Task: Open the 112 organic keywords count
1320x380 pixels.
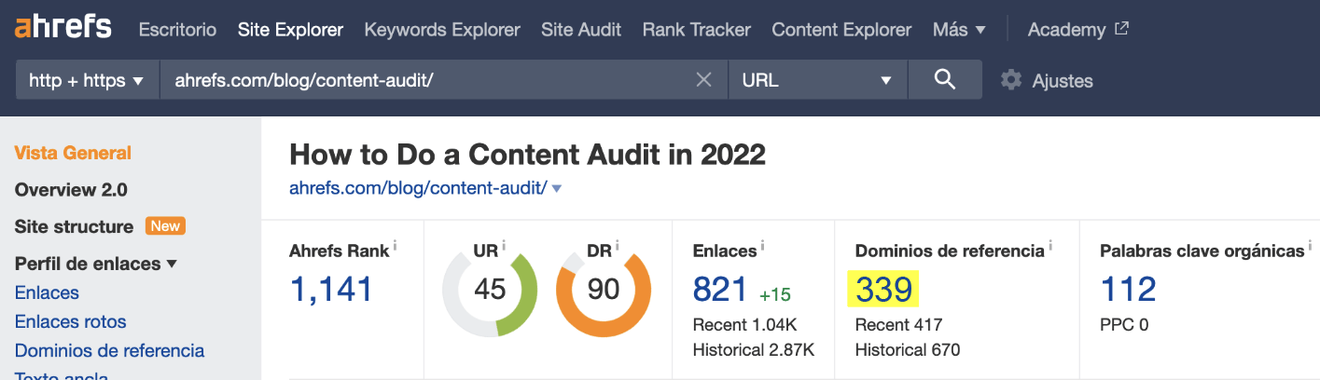Action: coord(1128,290)
